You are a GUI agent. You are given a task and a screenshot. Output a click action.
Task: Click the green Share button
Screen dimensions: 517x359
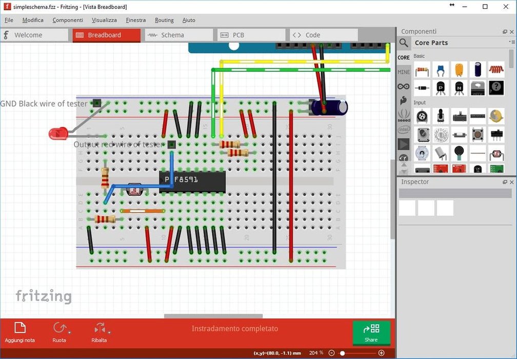(x=371, y=333)
